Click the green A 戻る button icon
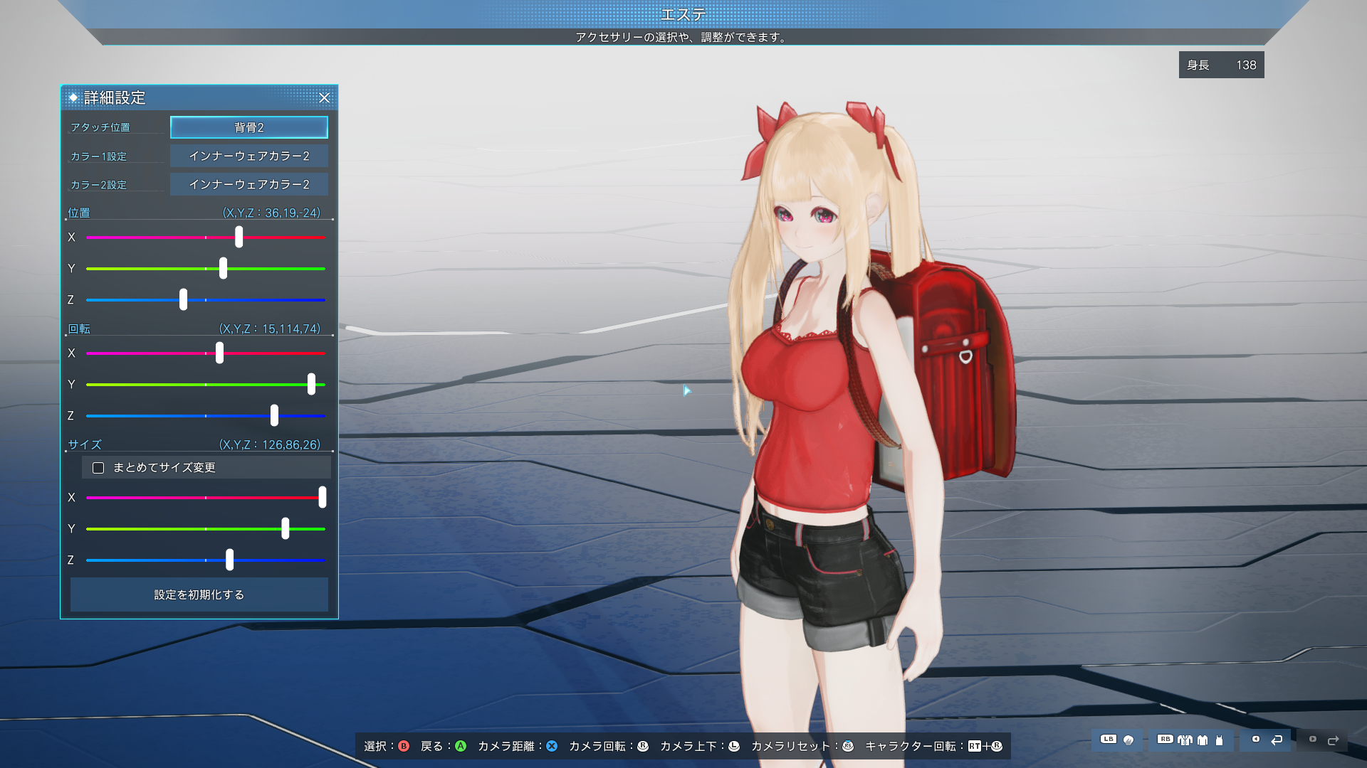 tap(461, 746)
